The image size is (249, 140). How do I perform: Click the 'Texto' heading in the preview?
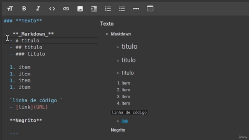pos(107,24)
